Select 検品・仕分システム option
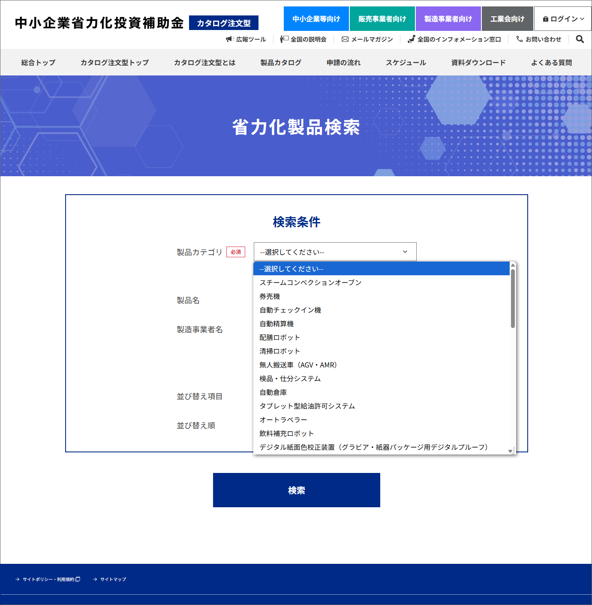This screenshot has width=592, height=605. tap(382, 379)
